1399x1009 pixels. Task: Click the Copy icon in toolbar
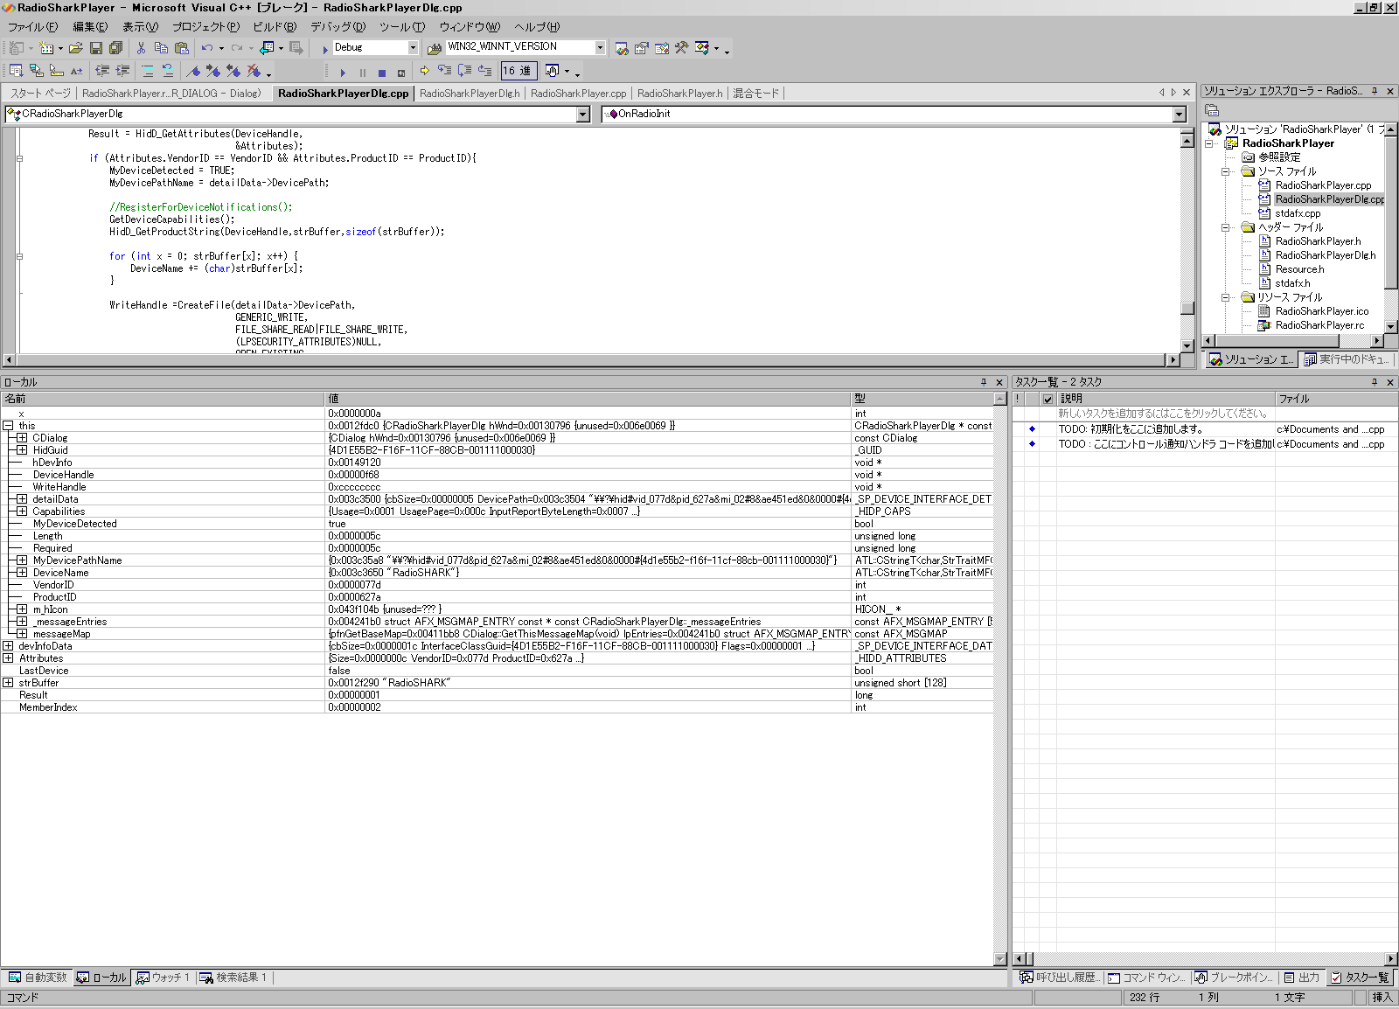[x=161, y=48]
